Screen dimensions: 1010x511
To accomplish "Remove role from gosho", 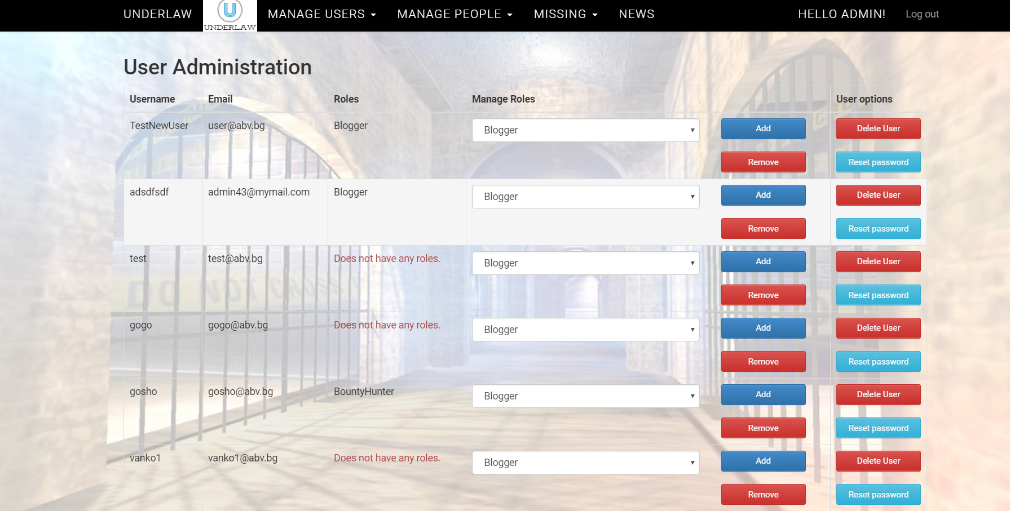I will [x=763, y=428].
